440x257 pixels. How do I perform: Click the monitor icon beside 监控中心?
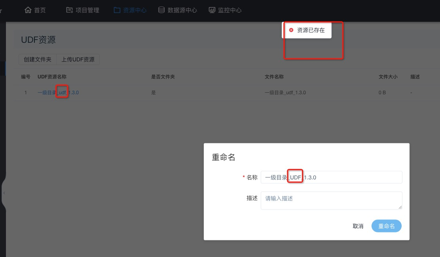(212, 10)
